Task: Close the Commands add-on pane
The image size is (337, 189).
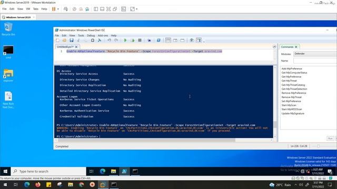Action: pos(296,47)
